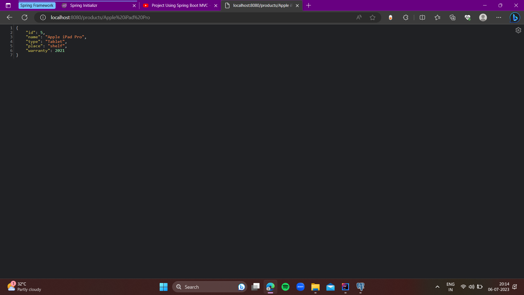The width and height of the screenshot is (524, 295).
Task: Expand hidden system tray icons
Action: pos(437,287)
